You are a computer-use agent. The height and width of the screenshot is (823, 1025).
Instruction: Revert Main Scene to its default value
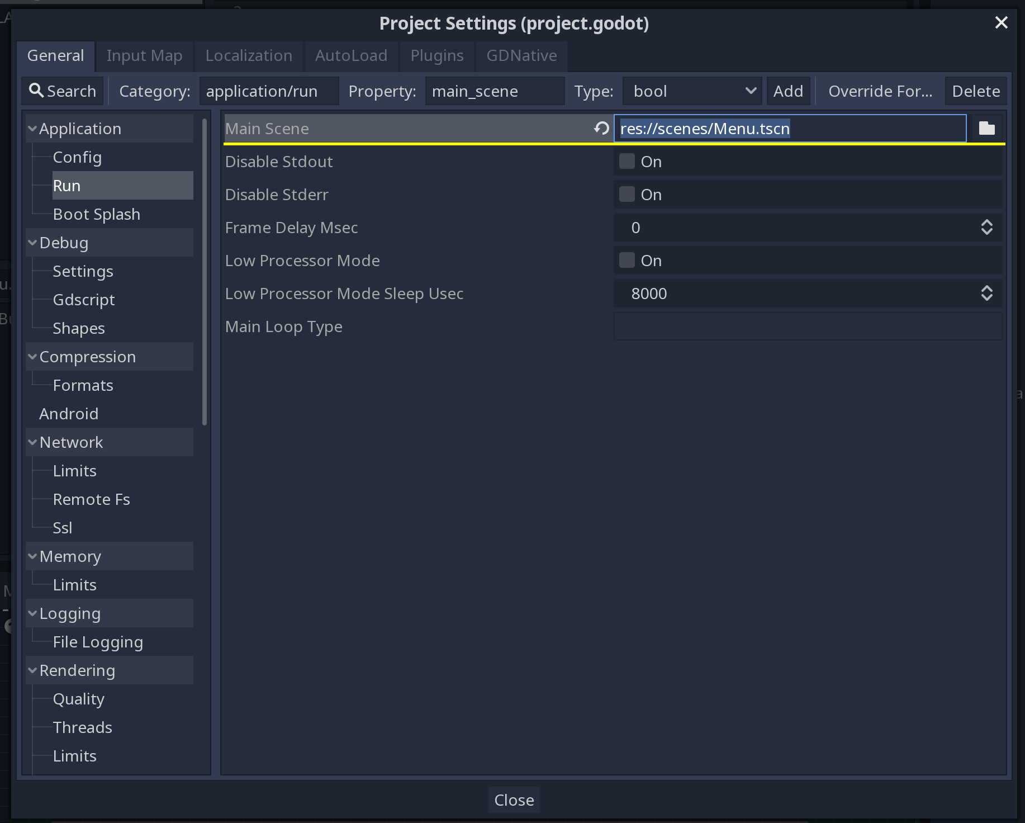coord(600,128)
